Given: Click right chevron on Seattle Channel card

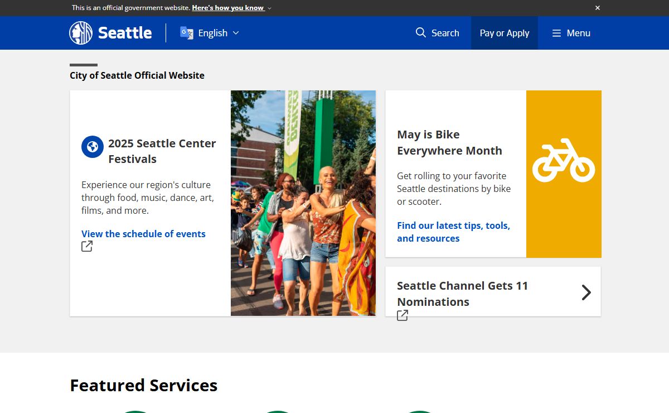Looking at the screenshot, I should 586,292.
